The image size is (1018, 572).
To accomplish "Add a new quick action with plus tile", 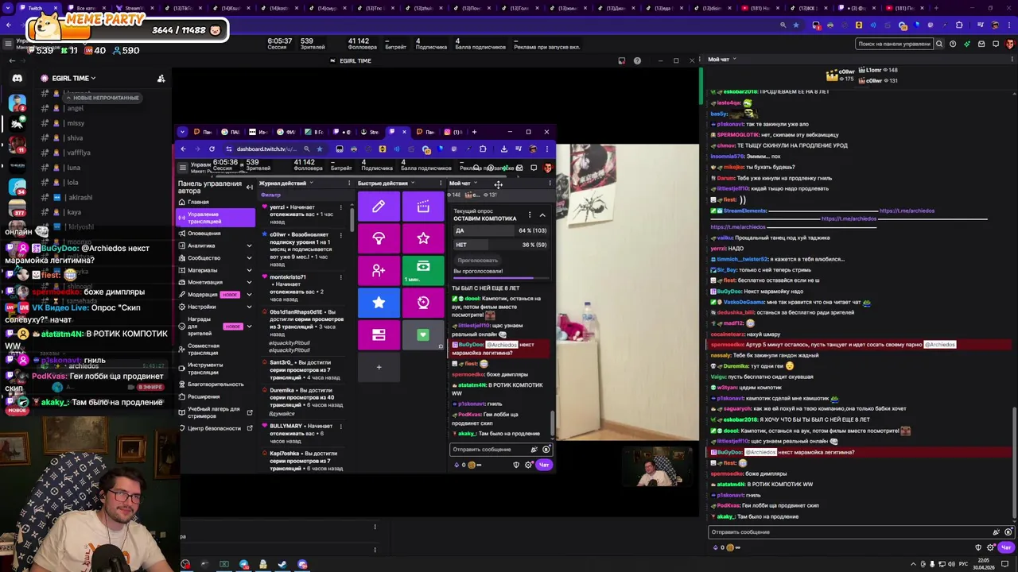I will pos(379,367).
